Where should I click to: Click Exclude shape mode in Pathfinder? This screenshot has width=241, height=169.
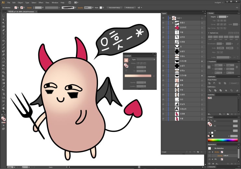tap(225, 83)
